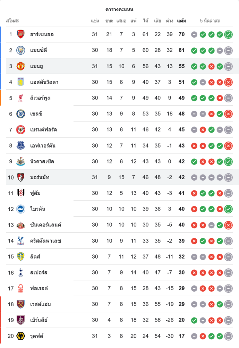The height and width of the screenshot is (348, 239).
Task: Click the ตารางคะแนน table title
Action: coord(119,9)
